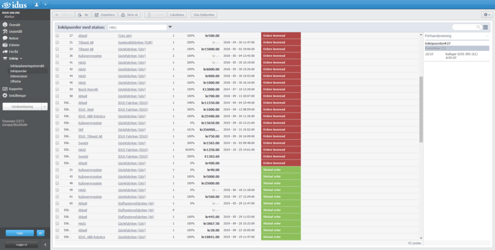Click Kullager 6205 2RS (A1) in the preview
Viewport: 495px width, 250px height.
click(461, 54)
